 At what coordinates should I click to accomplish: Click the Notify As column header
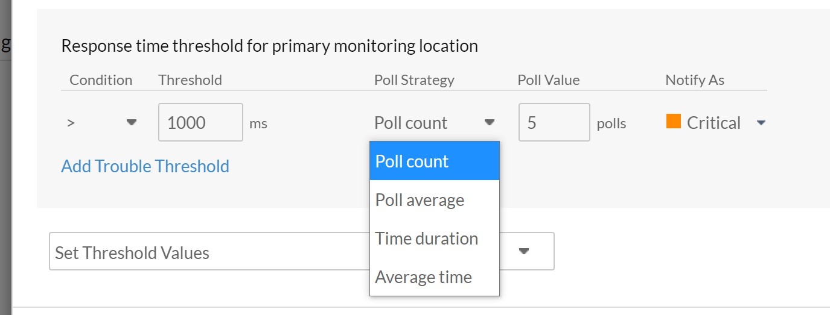695,80
